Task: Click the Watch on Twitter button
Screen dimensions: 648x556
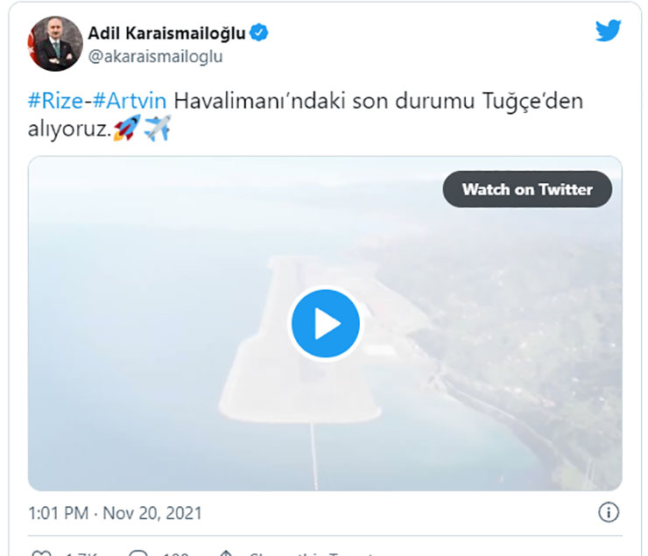Action: 527,189
